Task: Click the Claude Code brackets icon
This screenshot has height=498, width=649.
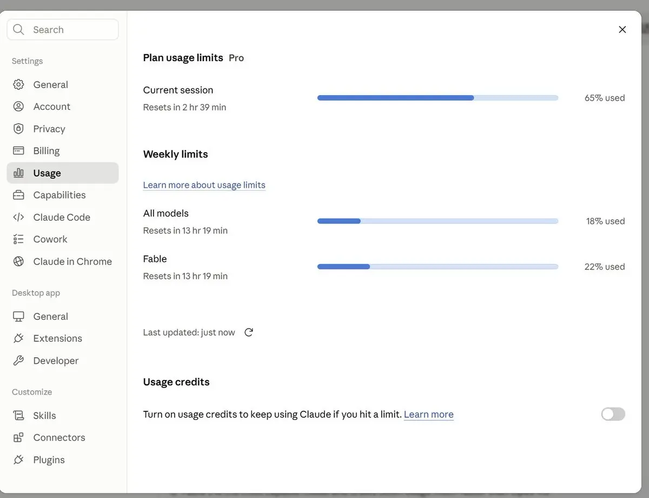Action: pyautogui.click(x=18, y=217)
